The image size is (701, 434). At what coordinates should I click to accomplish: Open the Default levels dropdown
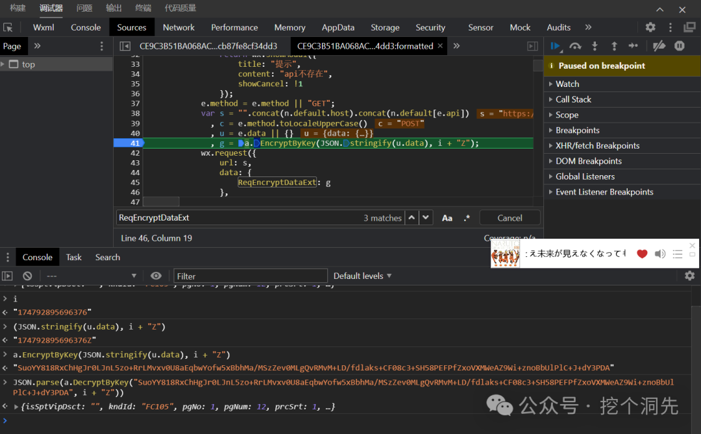[363, 276]
